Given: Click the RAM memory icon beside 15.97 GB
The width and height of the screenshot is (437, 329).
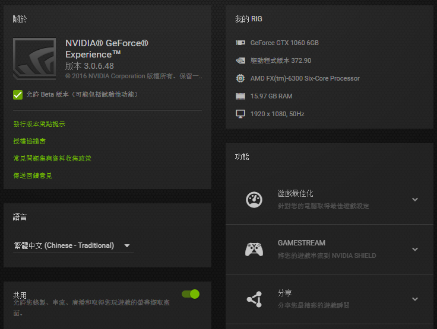Looking at the screenshot, I should (240, 96).
